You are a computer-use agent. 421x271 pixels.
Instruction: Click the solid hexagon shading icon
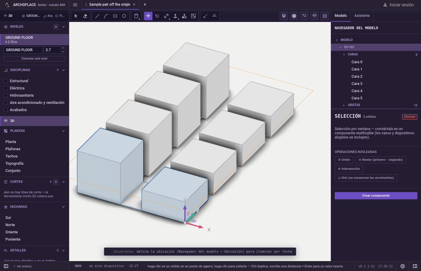(x=294, y=16)
